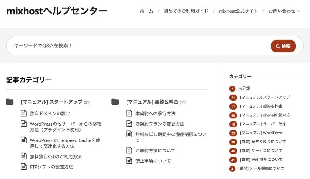Open the [マニュアル] スタートアップ category heading
This screenshot has width=310, height=179.
coord(51,102)
